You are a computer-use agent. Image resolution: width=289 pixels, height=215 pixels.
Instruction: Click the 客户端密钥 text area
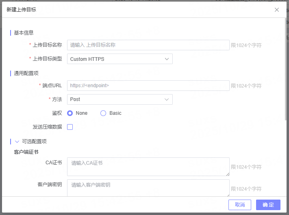pos(148,188)
